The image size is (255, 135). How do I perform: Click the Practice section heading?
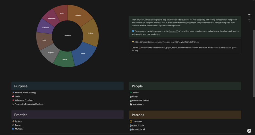tap(21, 115)
